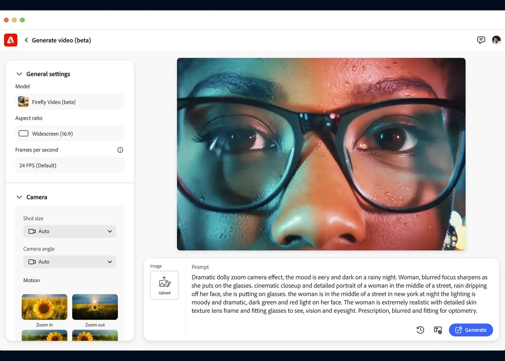Click the Frames per second label

[x=37, y=150]
